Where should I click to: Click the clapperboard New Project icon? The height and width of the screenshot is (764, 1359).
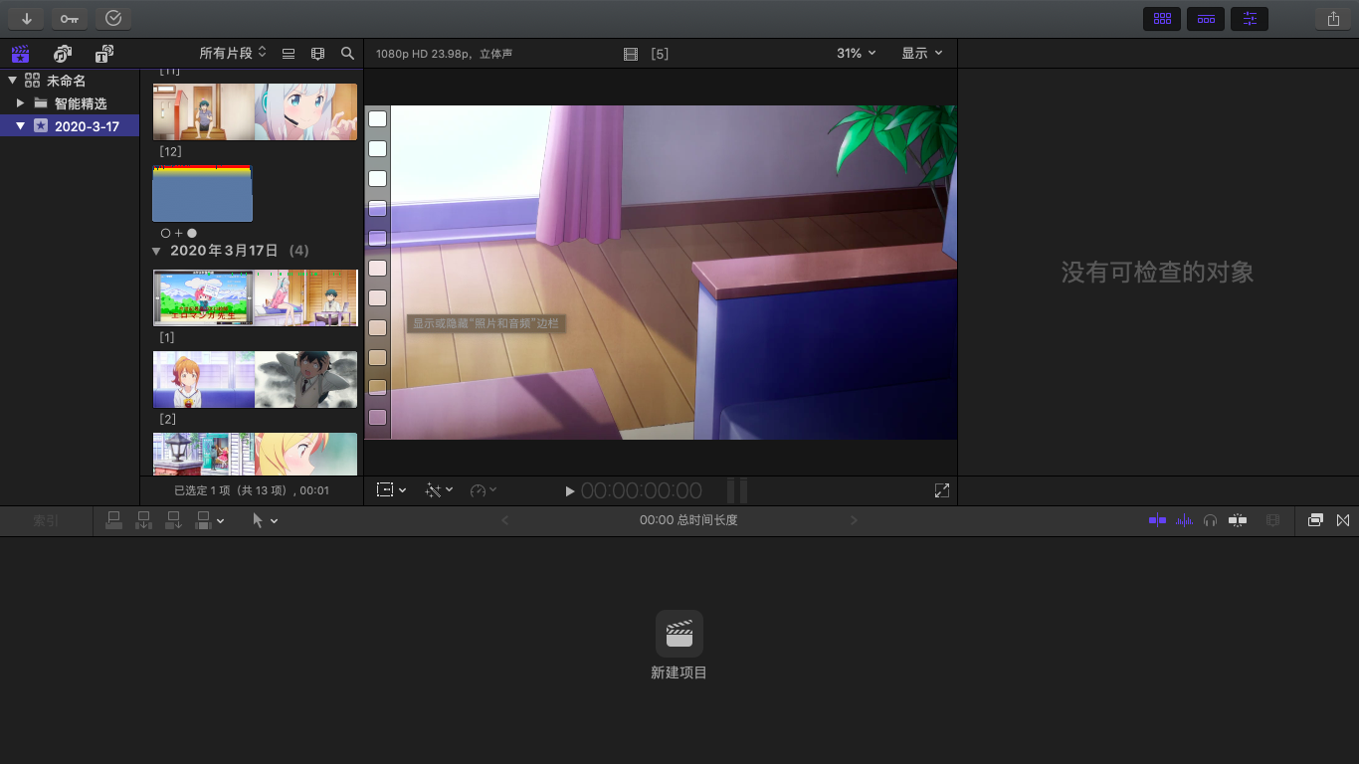(679, 633)
